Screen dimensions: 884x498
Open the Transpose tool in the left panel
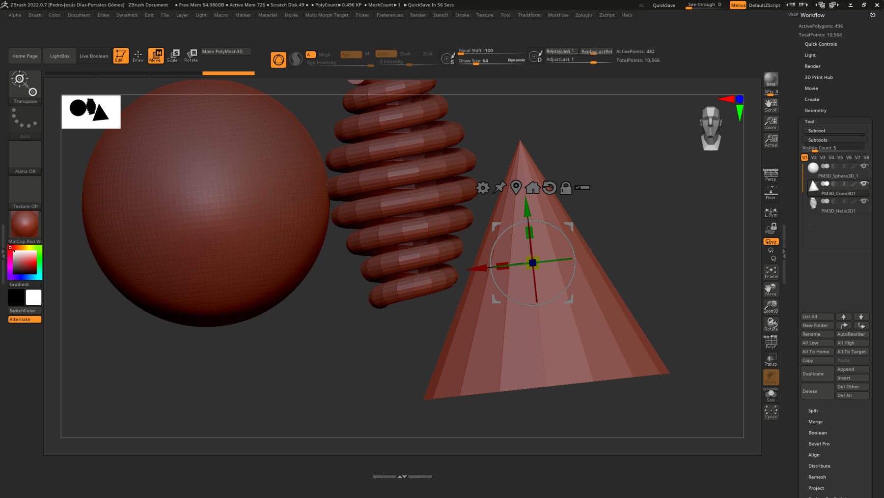[x=25, y=87]
